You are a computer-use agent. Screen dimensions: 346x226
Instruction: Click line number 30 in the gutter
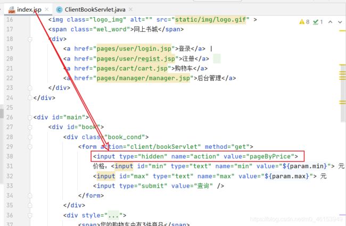pyautogui.click(x=10, y=156)
